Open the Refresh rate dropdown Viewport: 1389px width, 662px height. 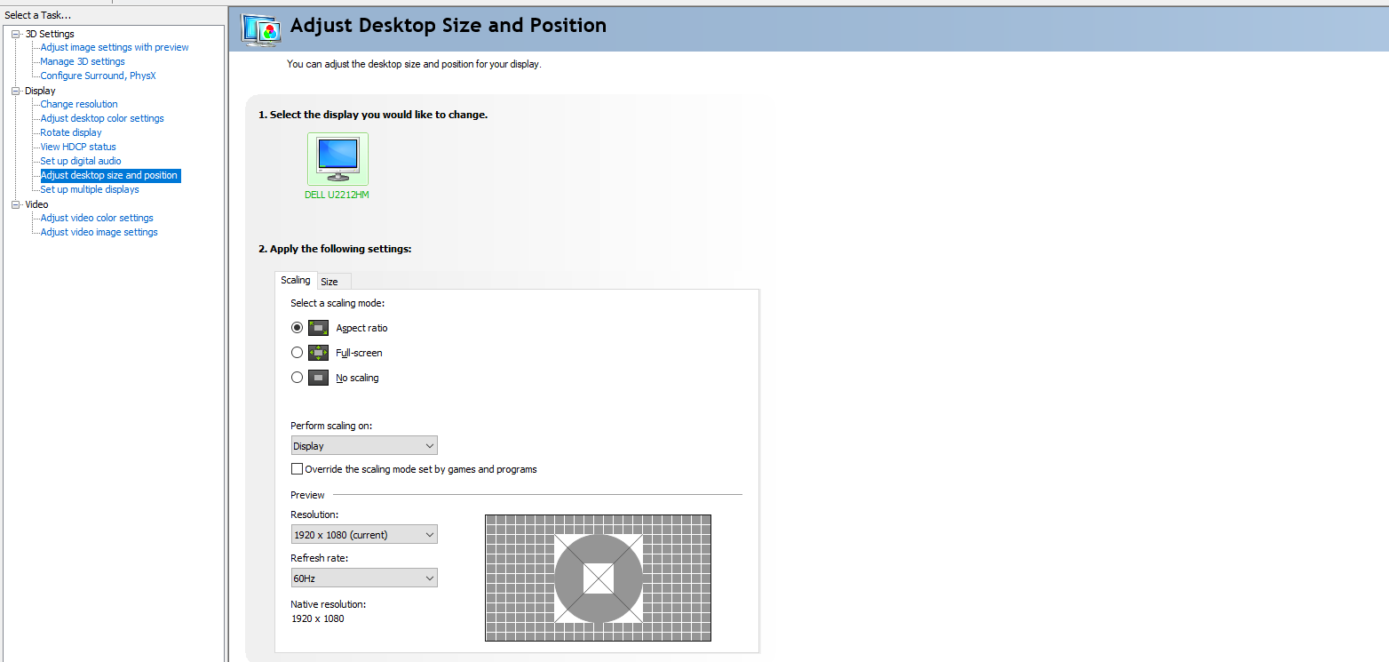364,578
